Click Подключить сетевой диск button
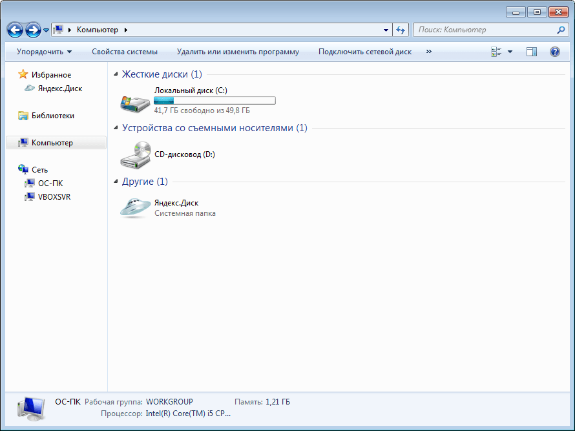Screen dimensions: 575x431 point(364,52)
